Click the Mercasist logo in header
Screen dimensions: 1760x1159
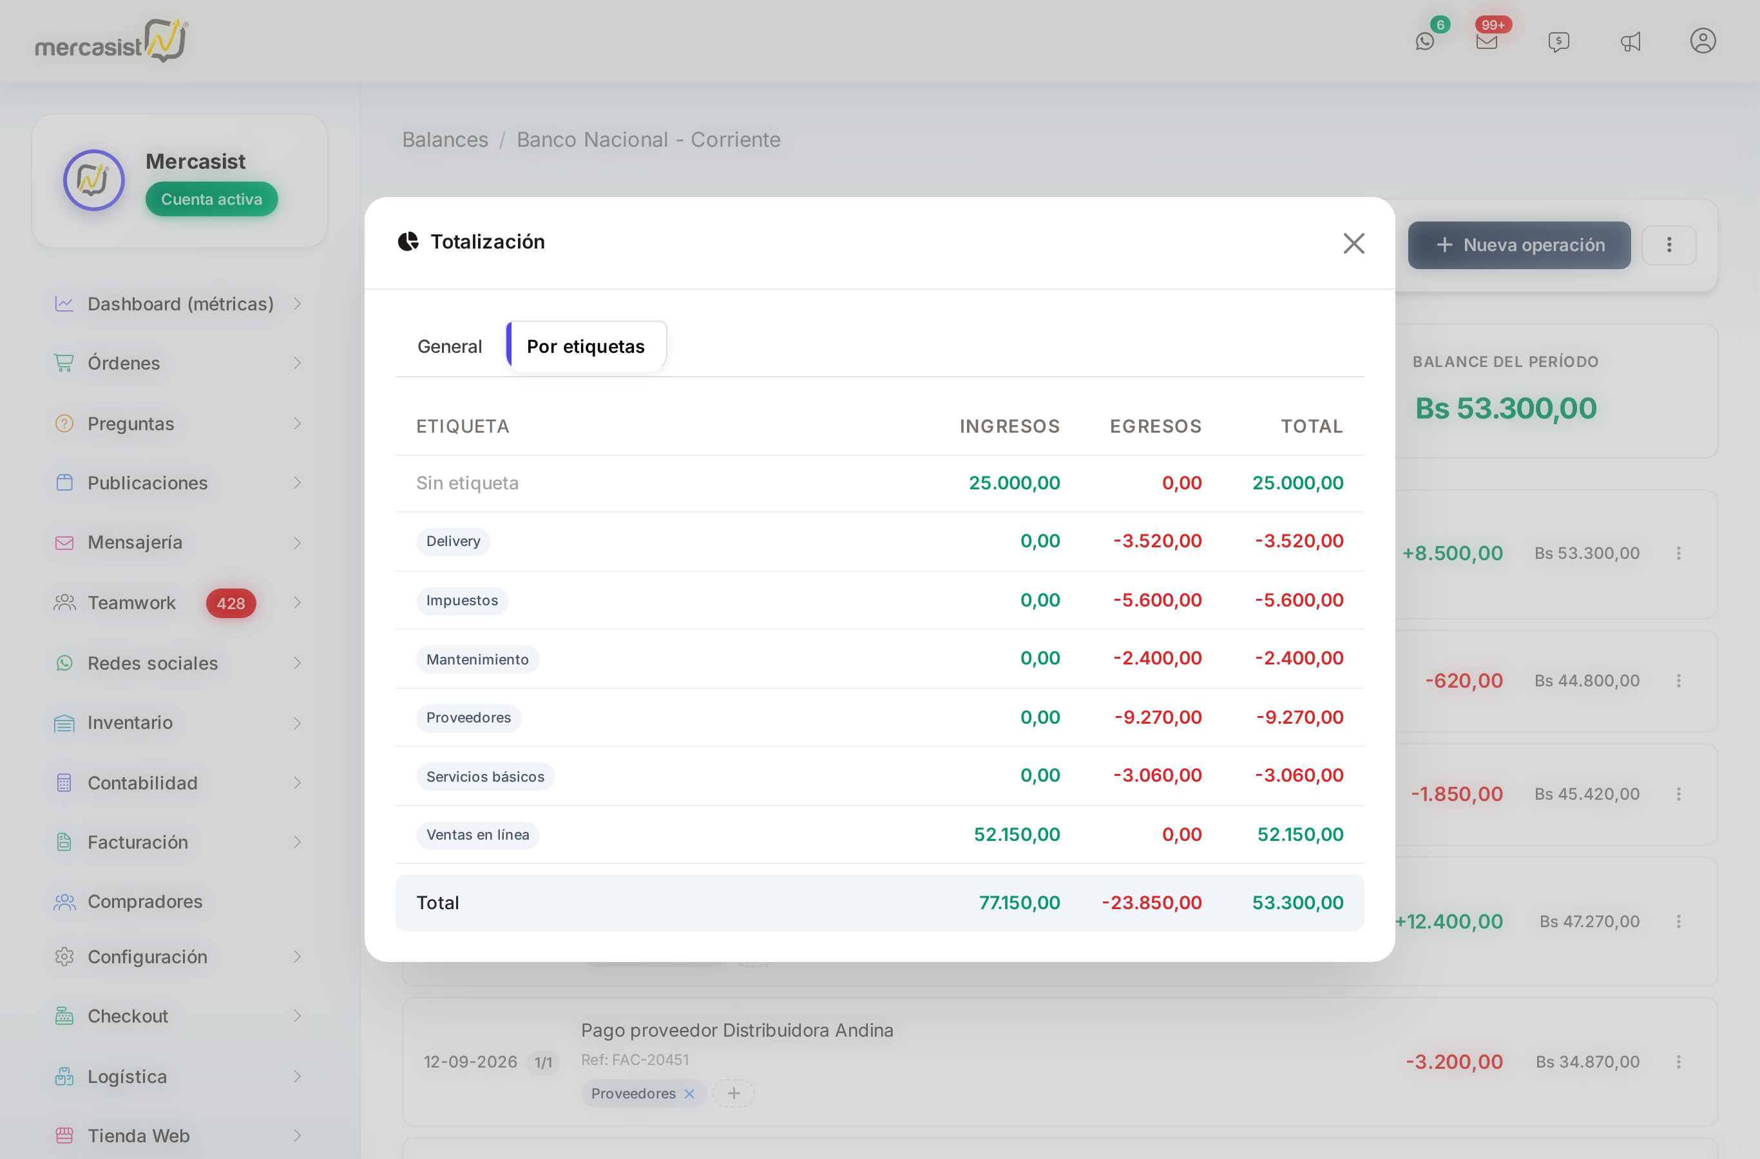click(x=111, y=41)
